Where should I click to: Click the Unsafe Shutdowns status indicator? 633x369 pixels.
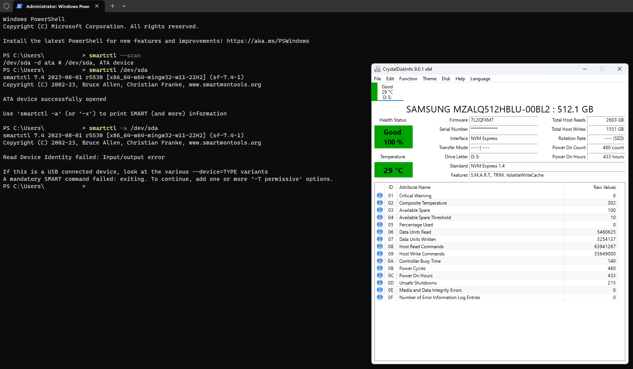coord(379,283)
